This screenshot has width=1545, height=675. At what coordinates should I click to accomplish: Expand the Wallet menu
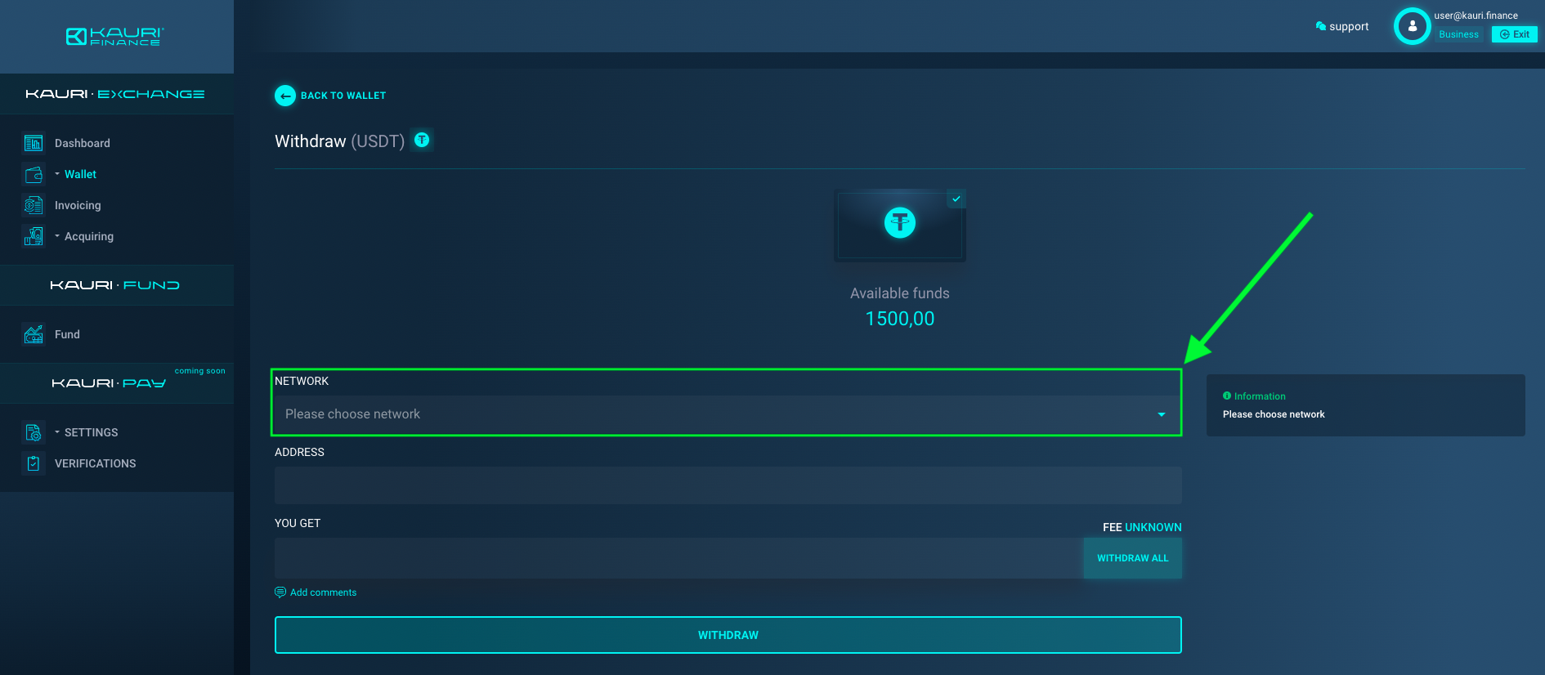click(80, 174)
